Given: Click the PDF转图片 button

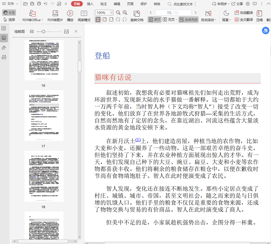Looking at the screenshot, I should tap(55, 16).
